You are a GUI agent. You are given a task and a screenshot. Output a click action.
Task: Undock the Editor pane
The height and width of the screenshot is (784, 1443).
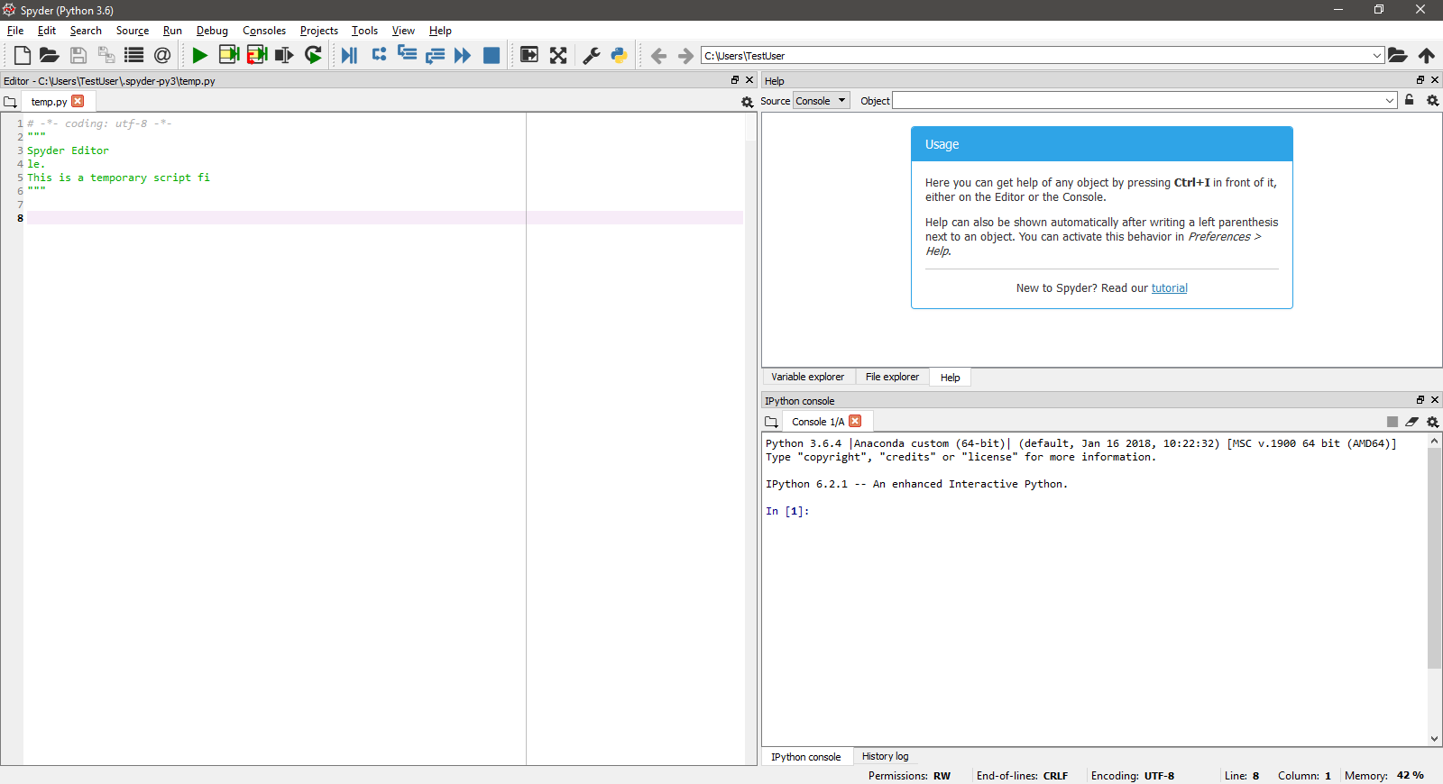click(735, 80)
